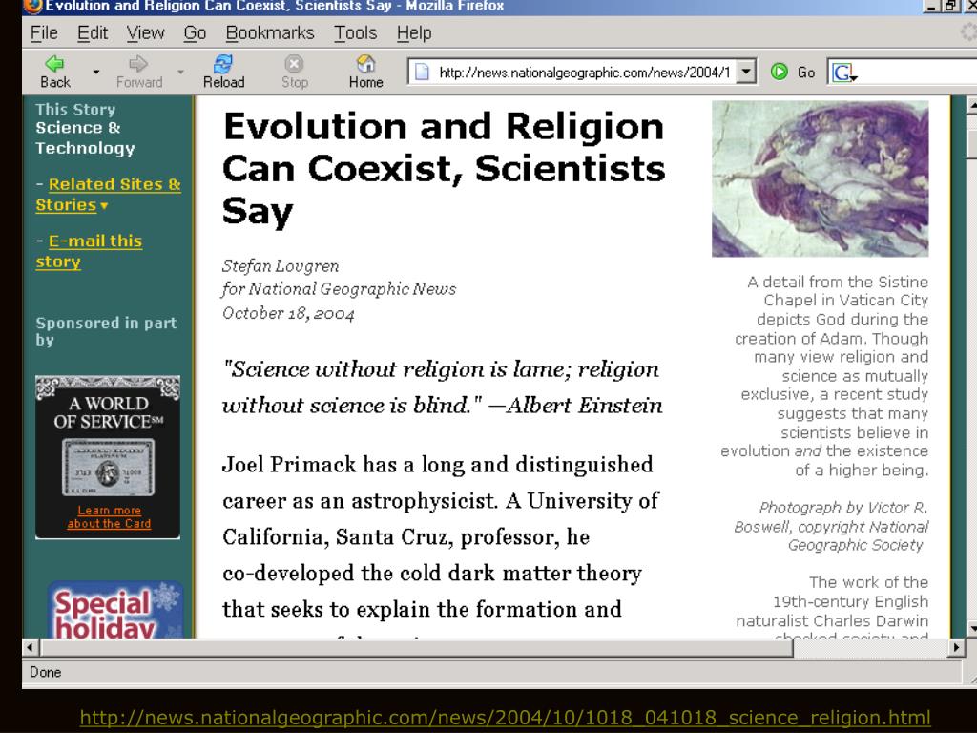
Task: Click the for National Geographic News byline
Action: pos(339,289)
